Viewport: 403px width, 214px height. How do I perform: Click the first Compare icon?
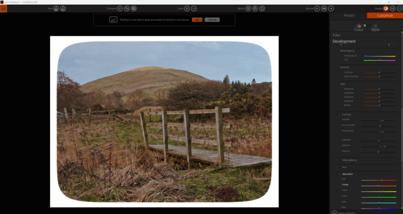coord(120,9)
